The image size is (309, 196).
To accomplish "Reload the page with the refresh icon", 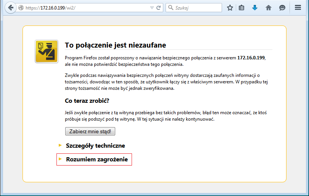I will coord(158,8).
